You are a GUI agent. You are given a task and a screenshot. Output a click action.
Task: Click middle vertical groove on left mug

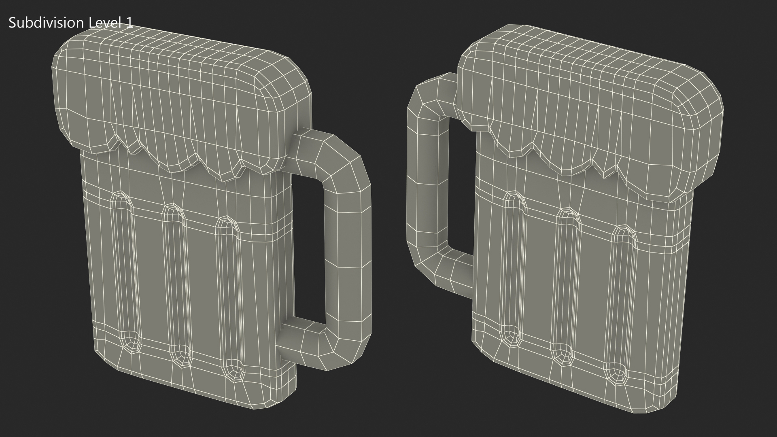[x=176, y=283]
